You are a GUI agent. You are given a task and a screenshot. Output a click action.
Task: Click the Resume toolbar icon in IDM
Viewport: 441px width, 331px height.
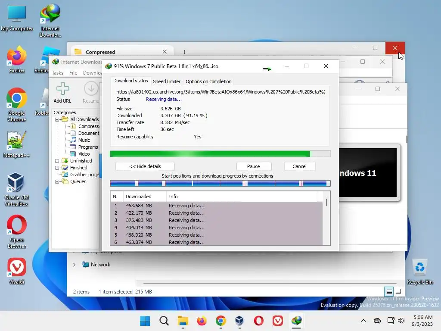(x=91, y=93)
